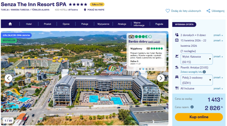Open the 2655 opinii reviews link
The height and width of the screenshot is (126, 227).
tap(154, 42)
